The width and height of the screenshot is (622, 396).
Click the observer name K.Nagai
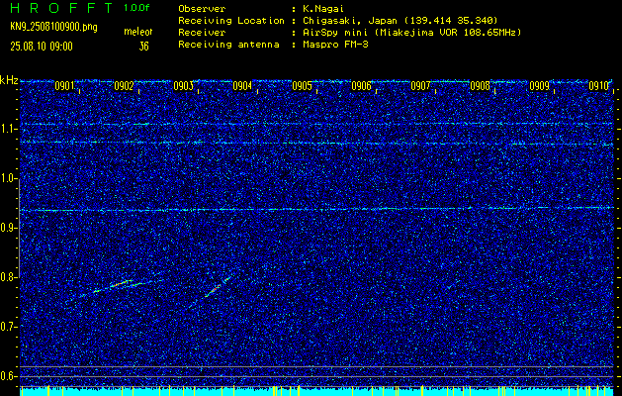coord(322,8)
